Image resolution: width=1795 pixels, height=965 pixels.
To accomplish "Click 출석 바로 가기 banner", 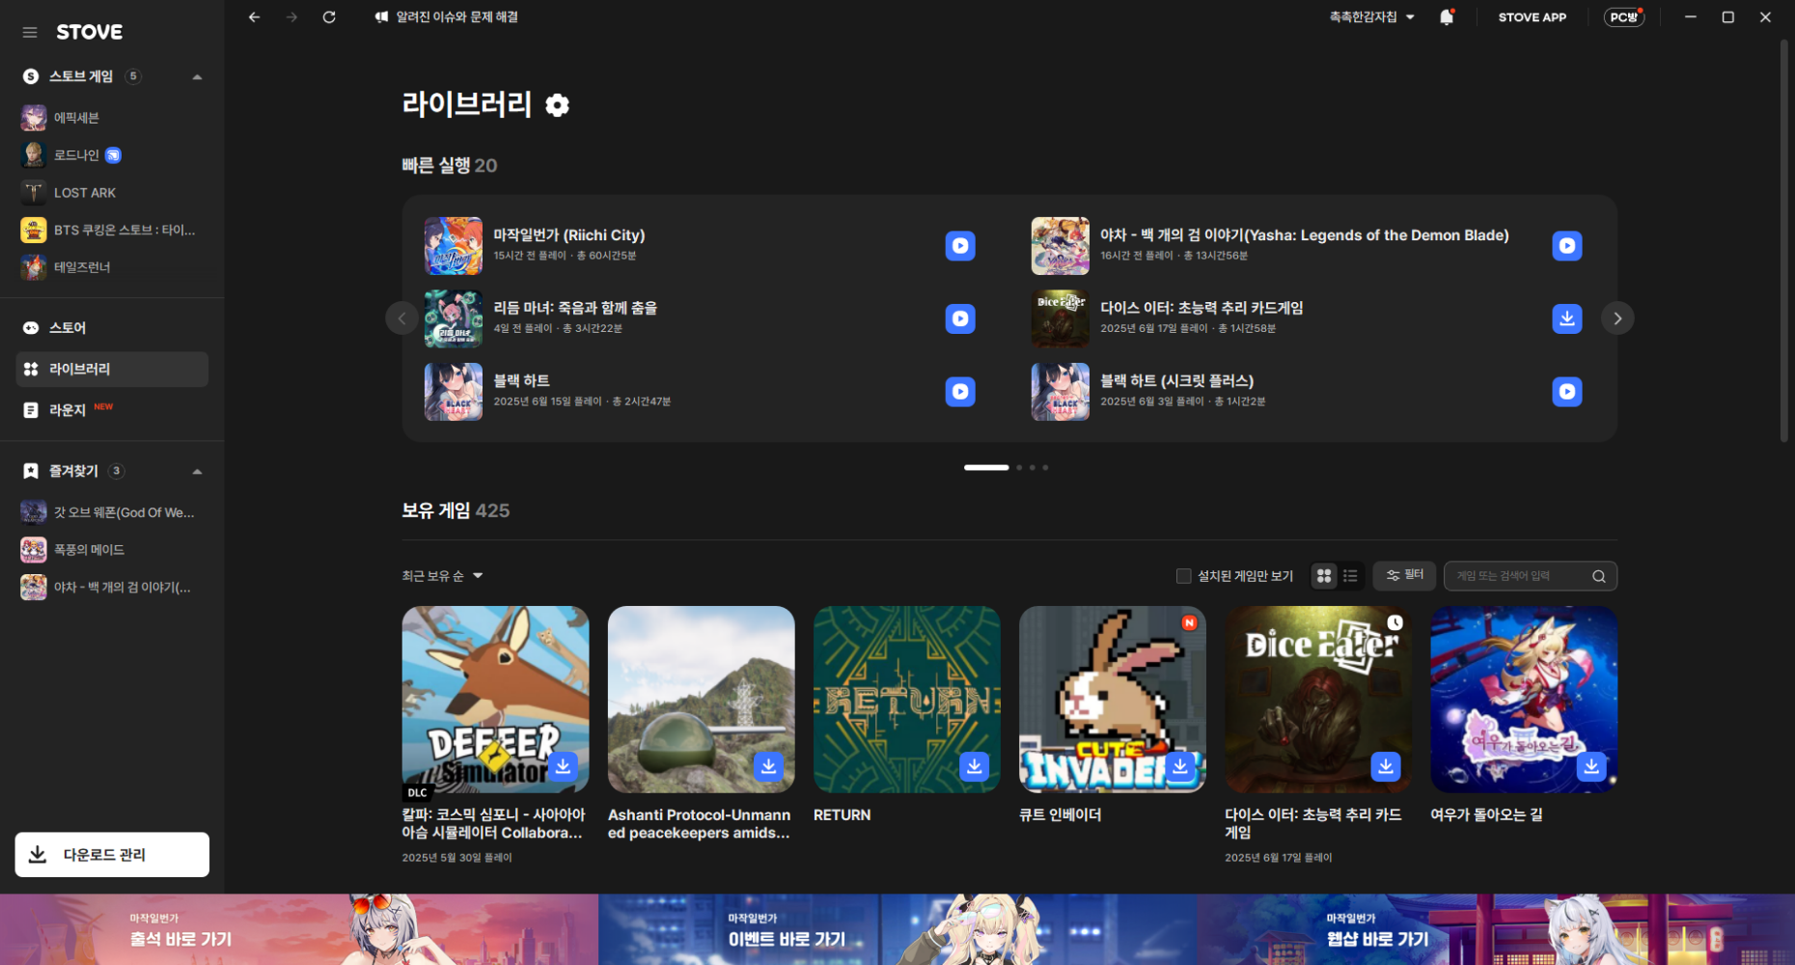I will coord(299,929).
